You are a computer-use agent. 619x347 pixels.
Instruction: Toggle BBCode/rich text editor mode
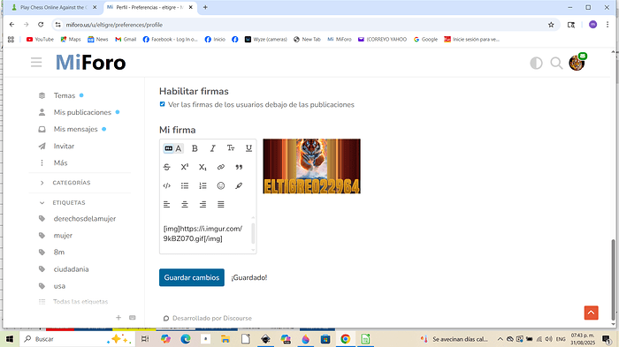click(173, 148)
